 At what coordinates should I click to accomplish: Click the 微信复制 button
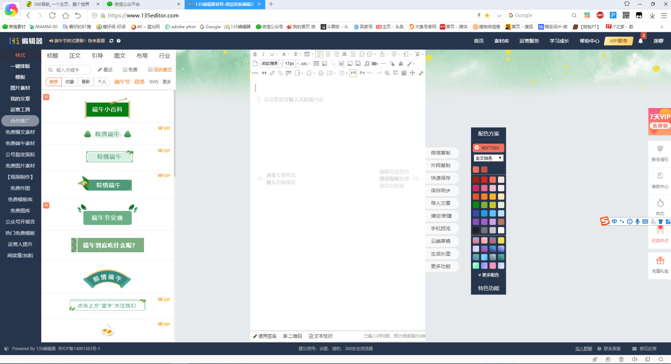click(441, 153)
